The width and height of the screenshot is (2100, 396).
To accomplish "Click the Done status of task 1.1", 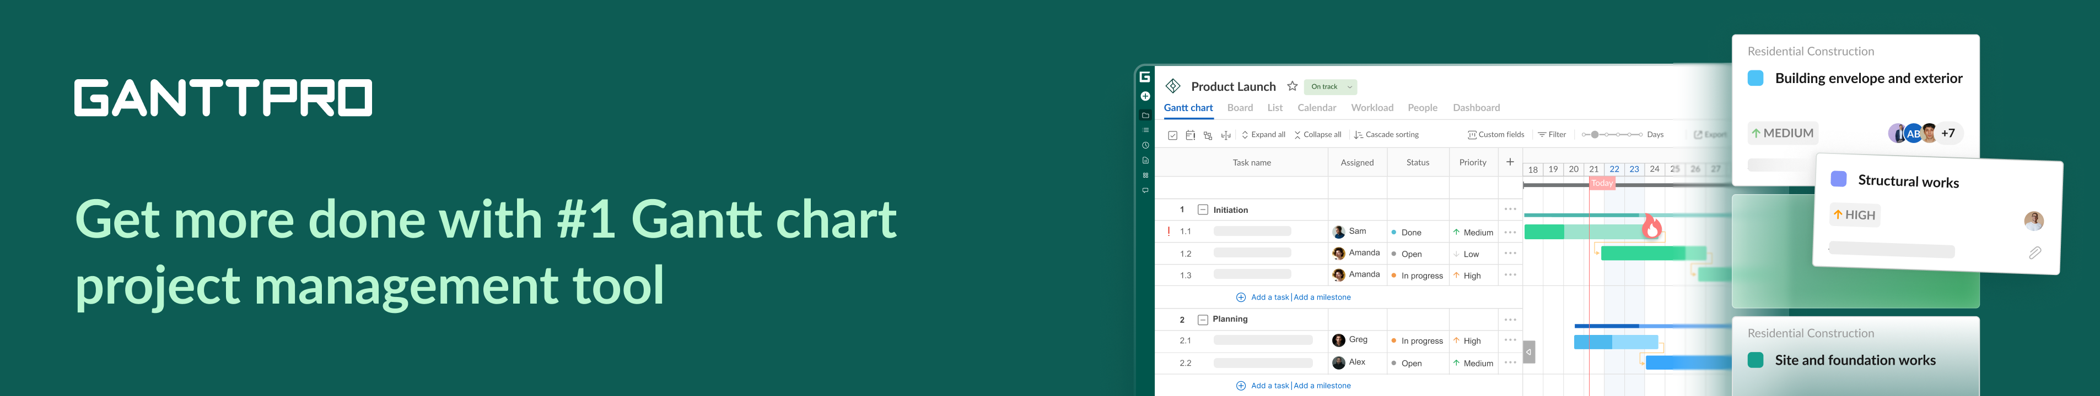I will point(1406,233).
